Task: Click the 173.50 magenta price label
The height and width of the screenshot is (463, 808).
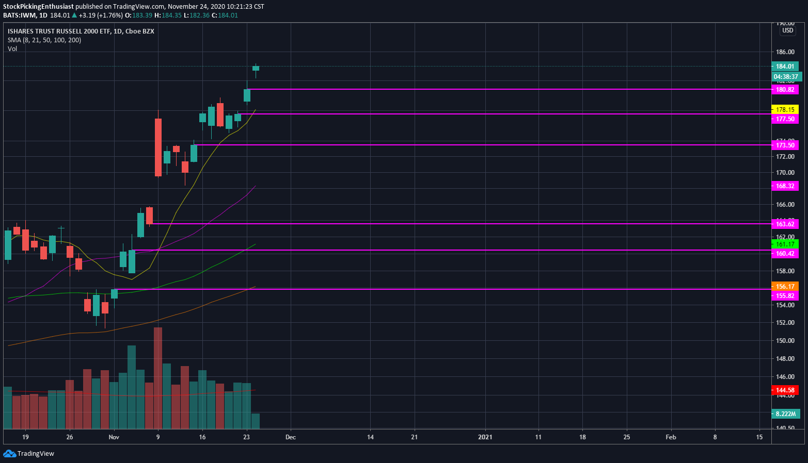Action: (x=785, y=145)
